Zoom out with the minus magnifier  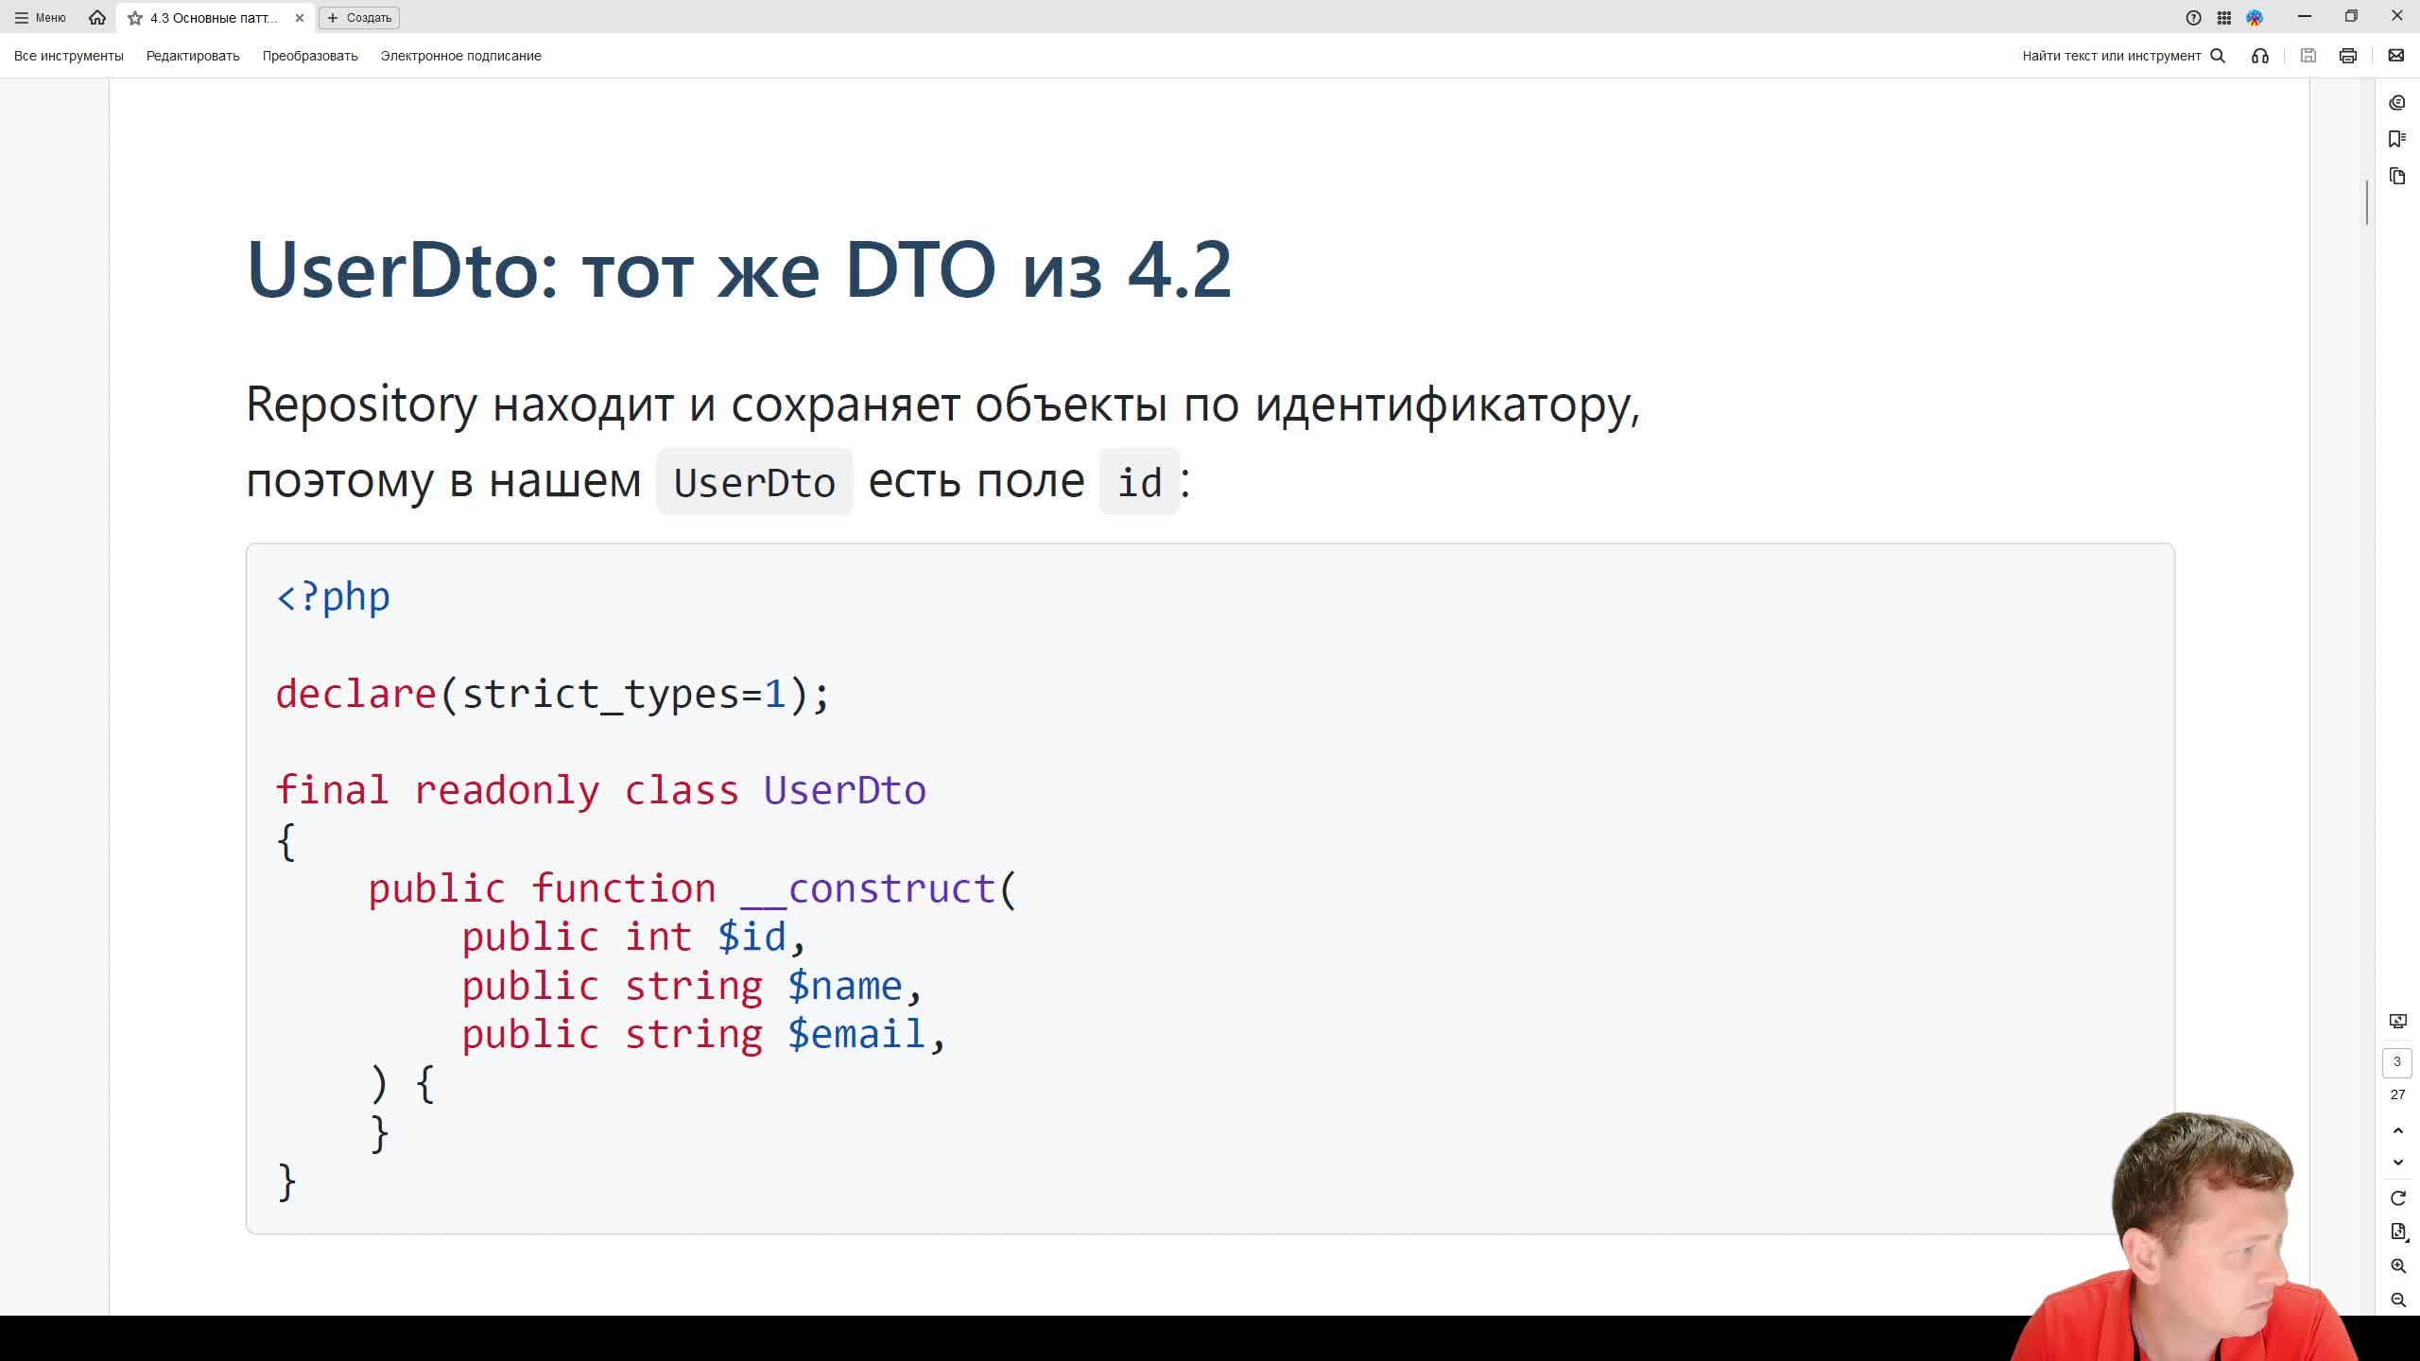coord(2398,1301)
